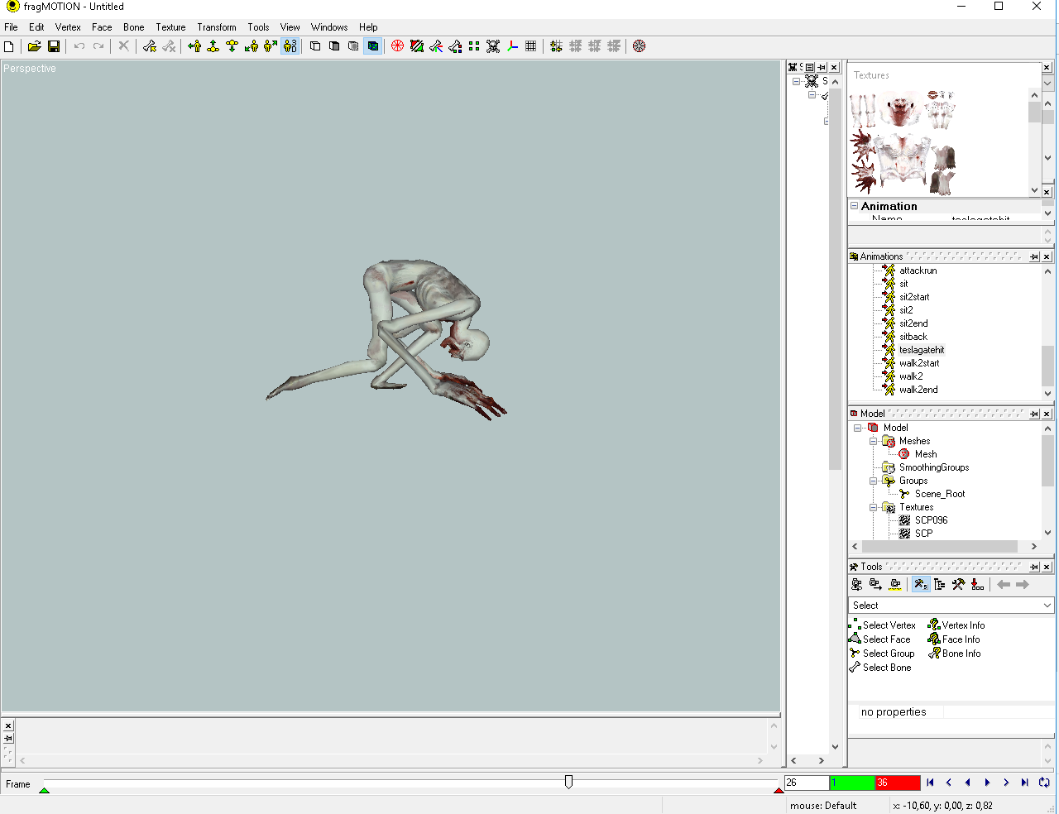Viewport: 1059px width, 814px height.
Task: Open the Bone menu
Action: pyautogui.click(x=133, y=27)
